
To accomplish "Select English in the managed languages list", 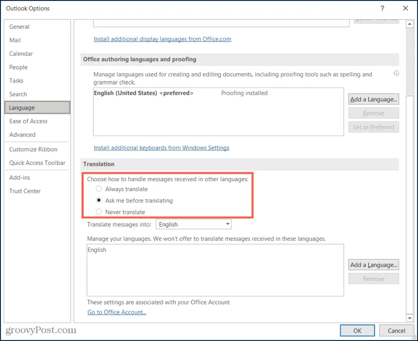I will [97, 250].
